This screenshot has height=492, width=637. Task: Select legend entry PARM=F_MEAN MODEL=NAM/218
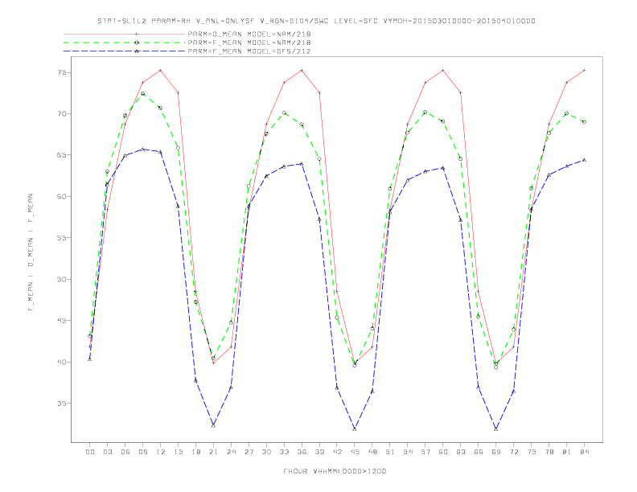tap(249, 43)
